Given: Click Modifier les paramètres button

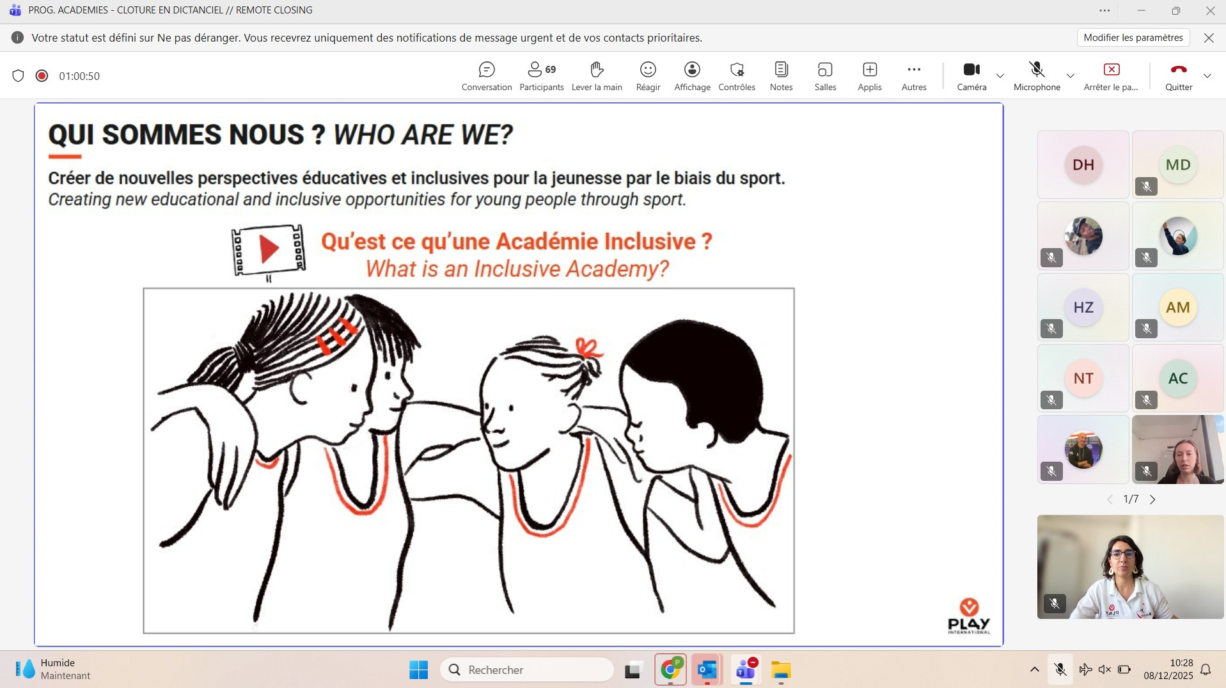Looking at the screenshot, I should [1133, 38].
